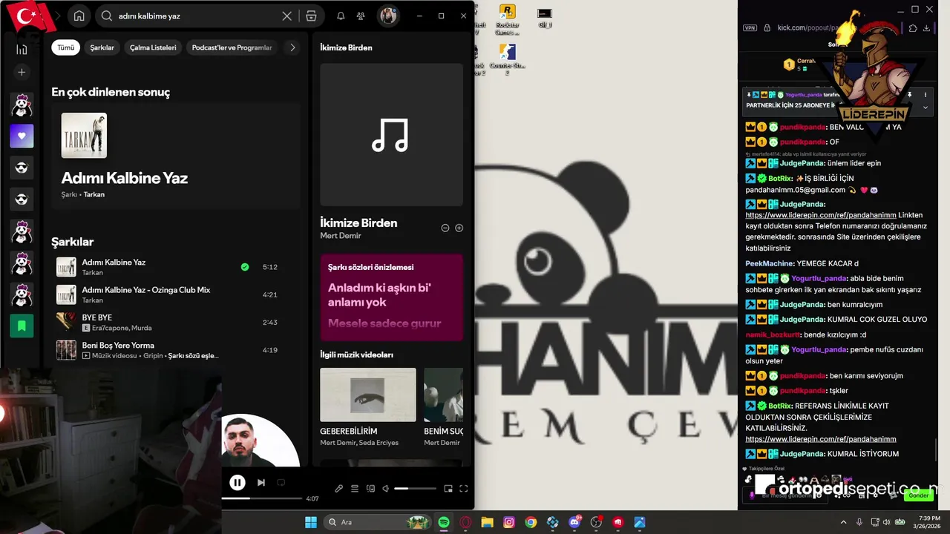Select Podcast'ler ve Programlar filter
This screenshot has height=534, width=950.
point(232,47)
